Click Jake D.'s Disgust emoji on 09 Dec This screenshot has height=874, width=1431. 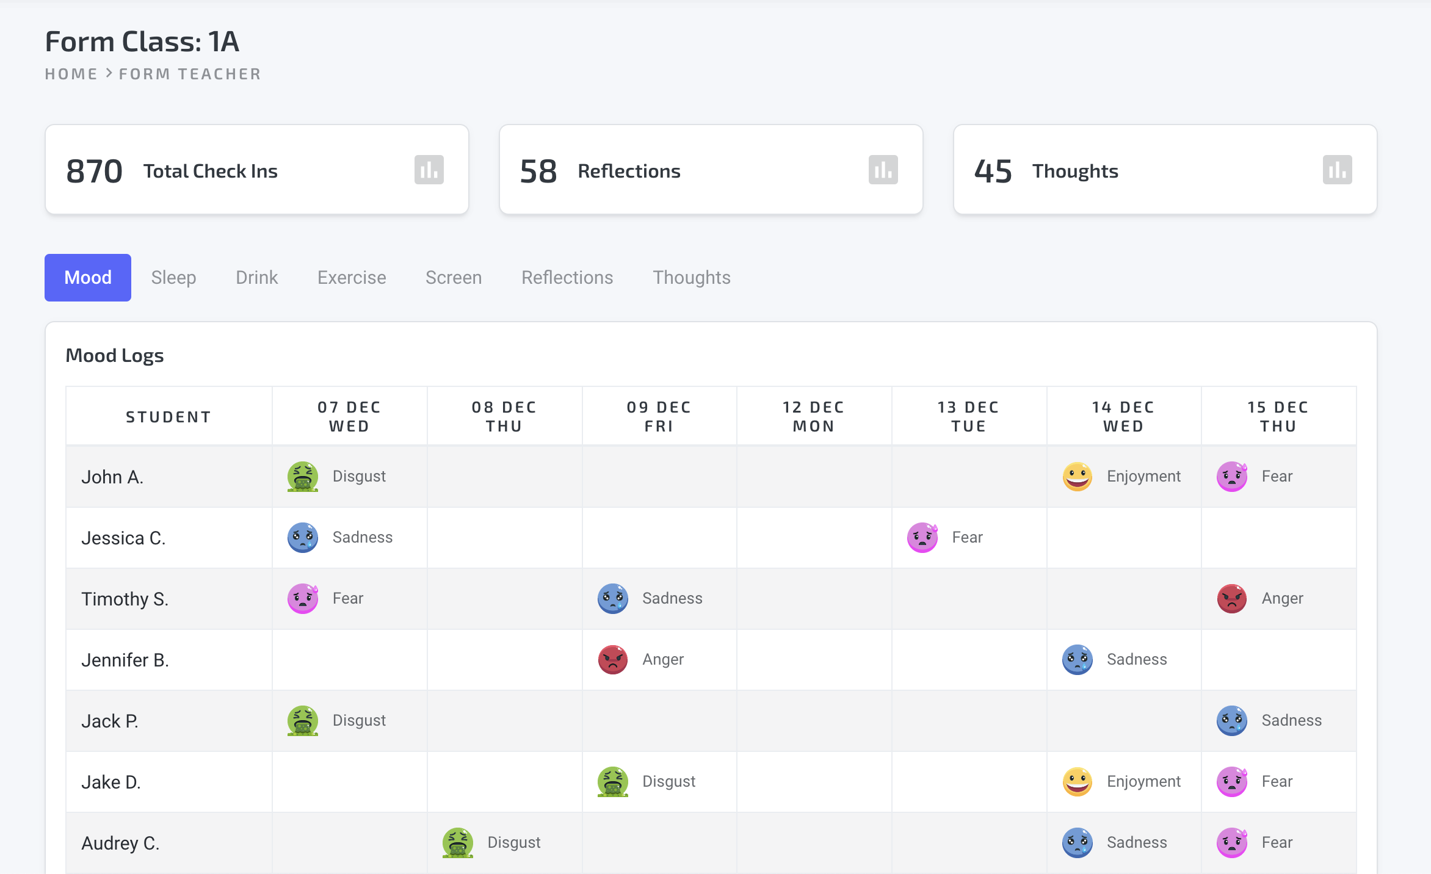click(x=613, y=782)
